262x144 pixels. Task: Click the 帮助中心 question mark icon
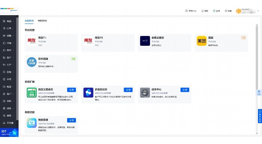click(186, 11)
